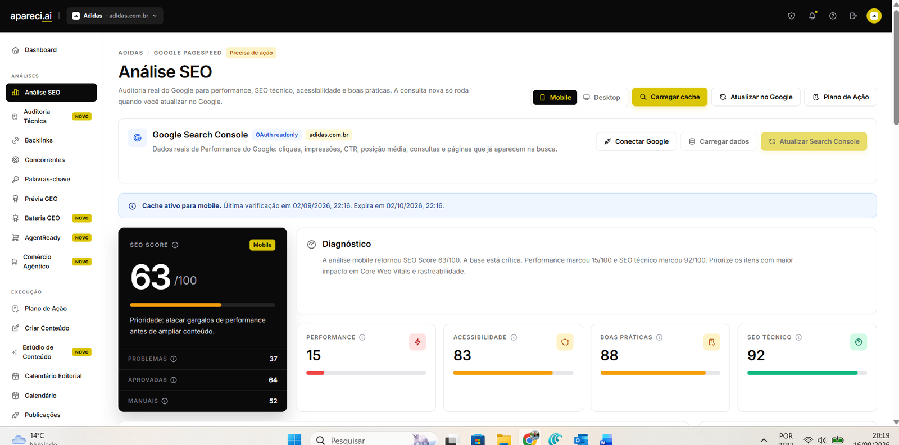The width and height of the screenshot is (899, 445).
Task: Open the Adidas site selector dropdown
Action: pos(115,16)
